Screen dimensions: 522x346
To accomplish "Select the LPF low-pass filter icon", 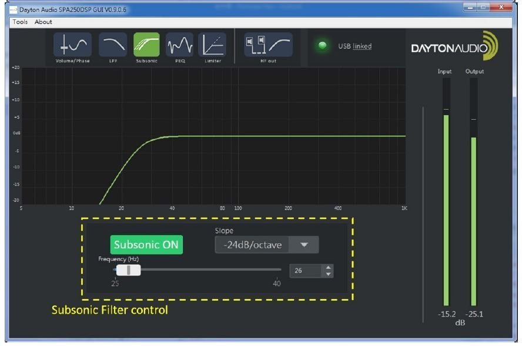I will pos(113,45).
